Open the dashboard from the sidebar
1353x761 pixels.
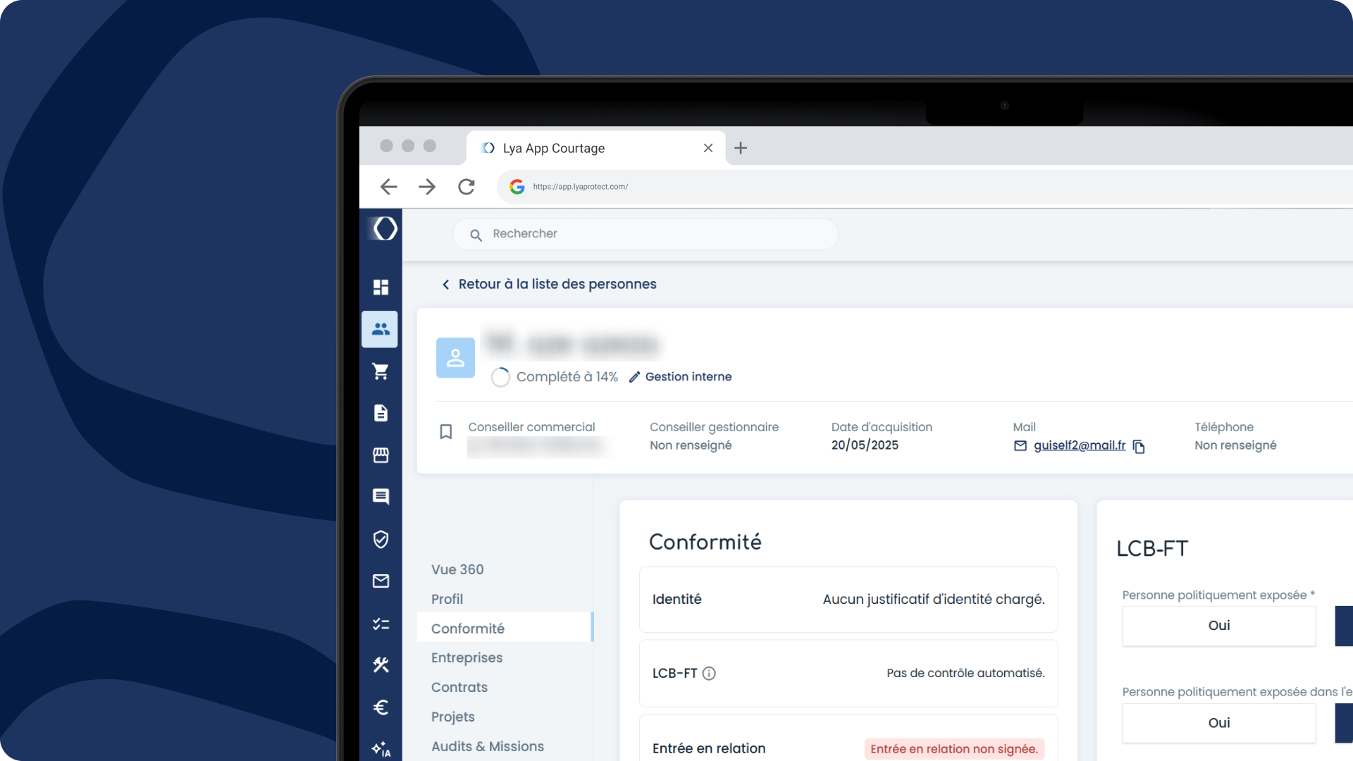(381, 287)
